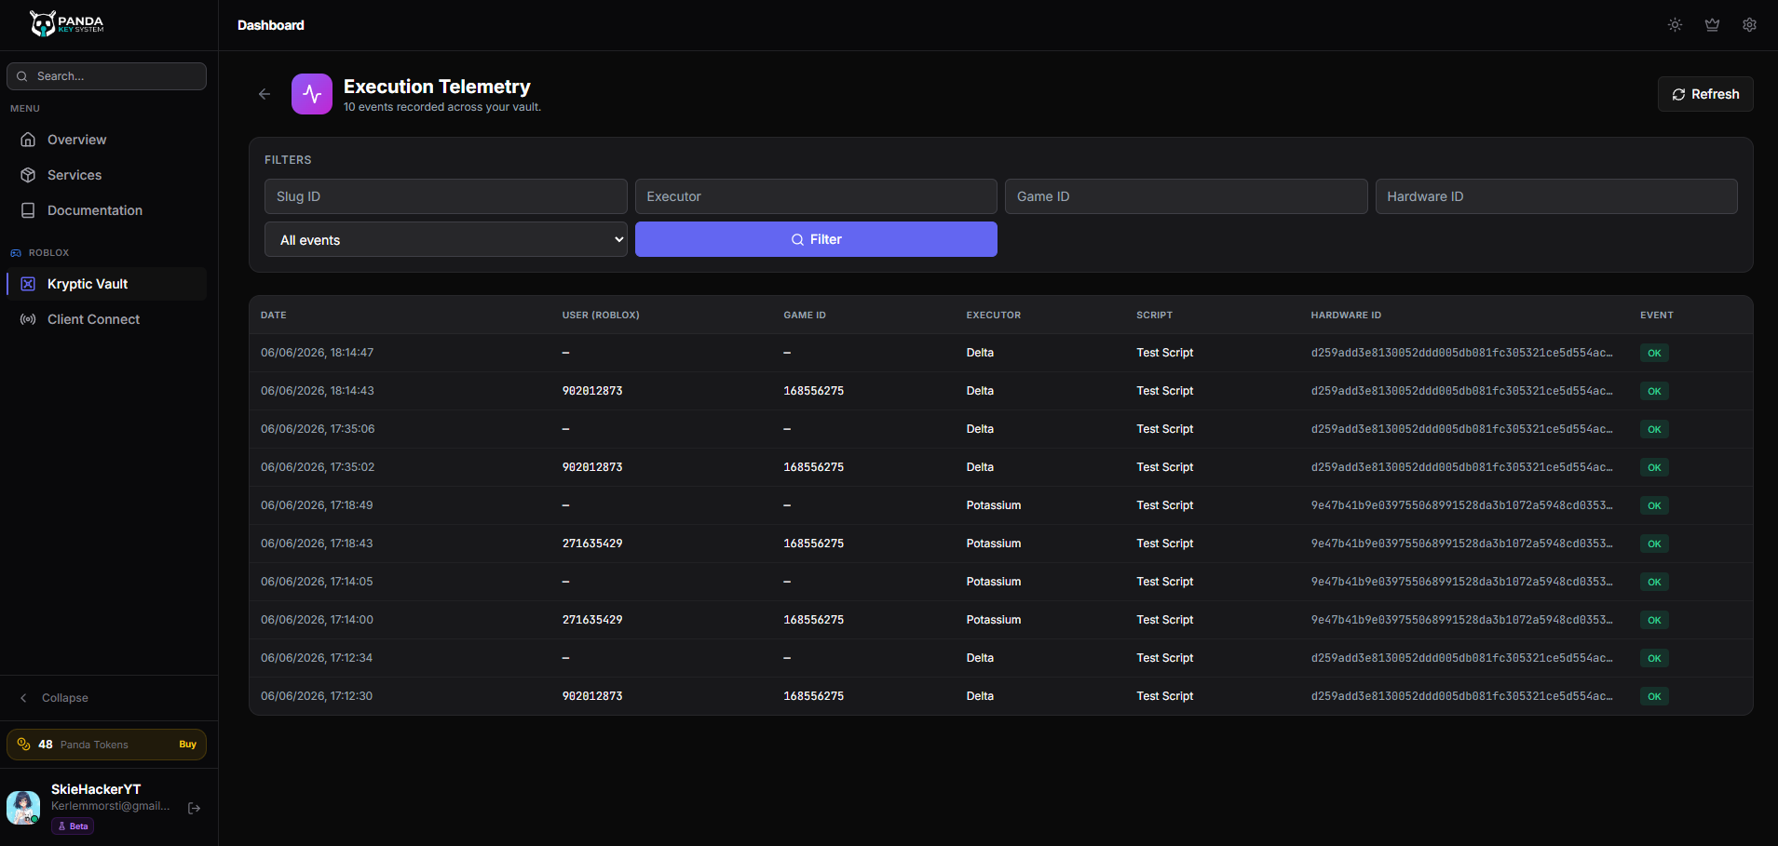The height and width of the screenshot is (846, 1778).
Task: Click the search magnifier icon in sidebar
Action: click(x=22, y=76)
